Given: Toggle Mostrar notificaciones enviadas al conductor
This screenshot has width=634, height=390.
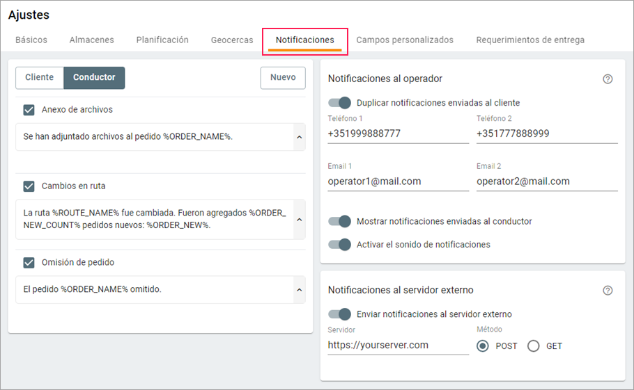Looking at the screenshot, I should (339, 221).
